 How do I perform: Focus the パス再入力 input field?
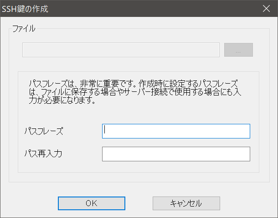pyautogui.click(x=176, y=154)
